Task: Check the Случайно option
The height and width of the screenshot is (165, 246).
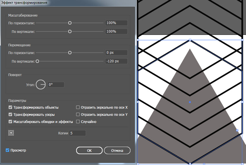Action: (x=78, y=122)
